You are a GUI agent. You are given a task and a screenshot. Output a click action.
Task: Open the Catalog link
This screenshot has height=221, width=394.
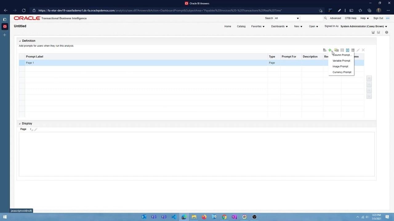[x=241, y=26]
